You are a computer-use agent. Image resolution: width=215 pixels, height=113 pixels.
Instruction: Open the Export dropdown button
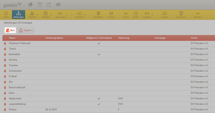pos(26,30)
